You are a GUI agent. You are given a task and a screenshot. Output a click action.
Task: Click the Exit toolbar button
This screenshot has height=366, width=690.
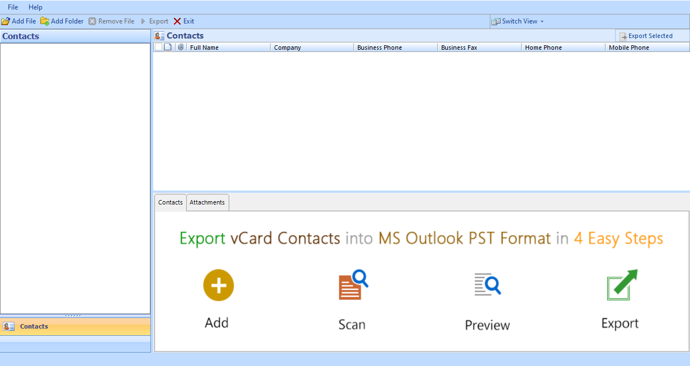tap(184, 21)
